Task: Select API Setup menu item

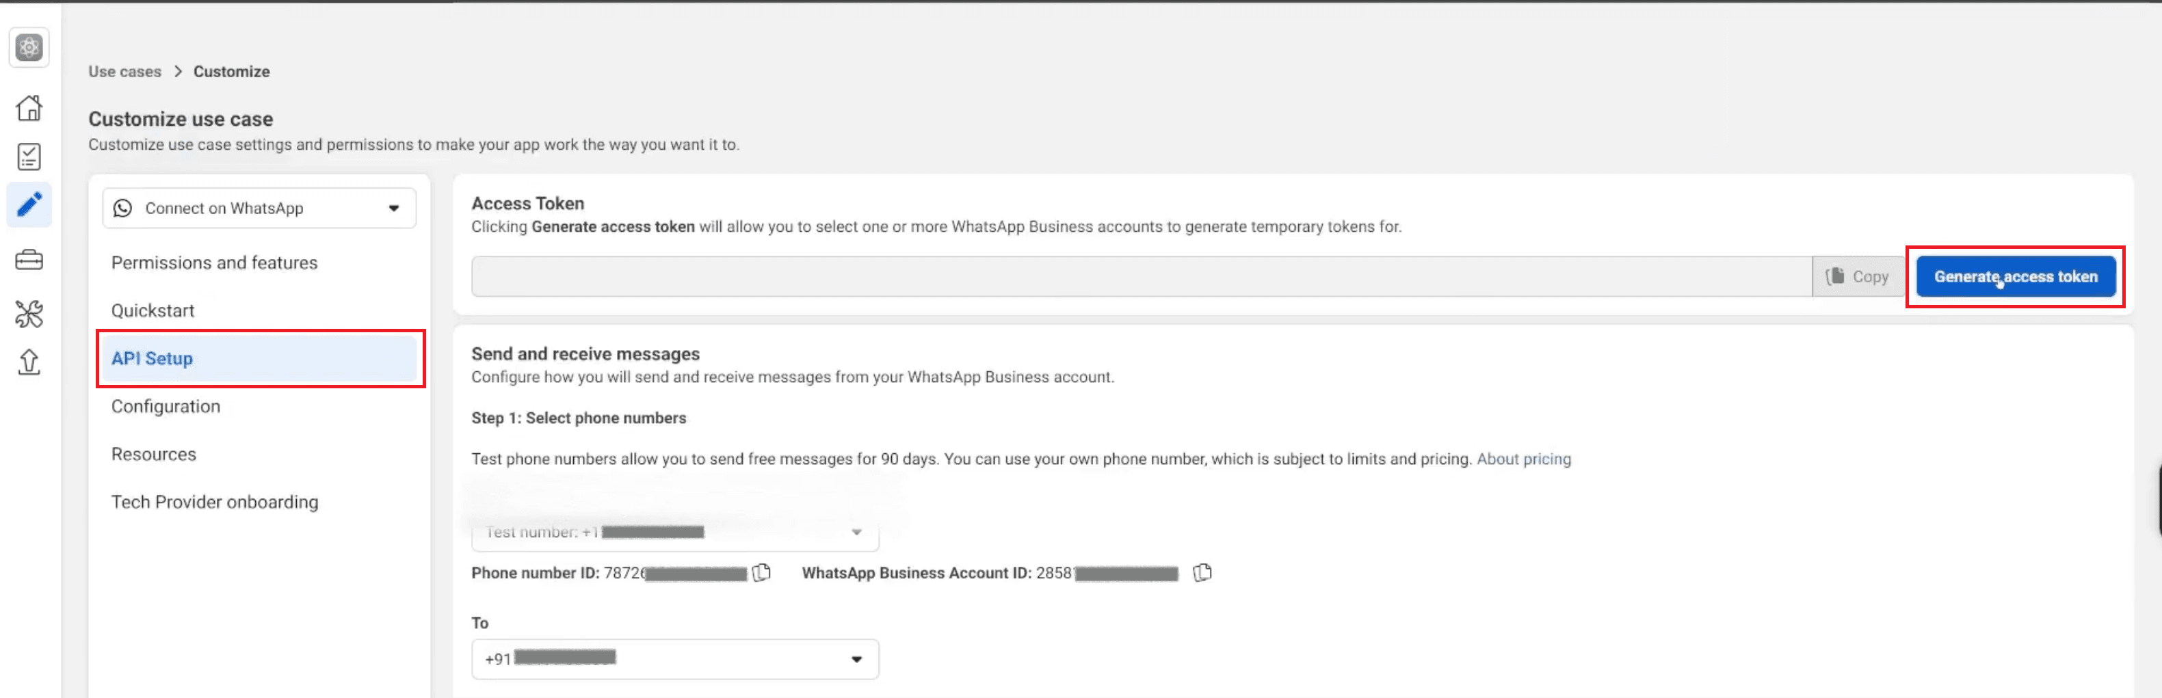Action: (x=259, y=358)
